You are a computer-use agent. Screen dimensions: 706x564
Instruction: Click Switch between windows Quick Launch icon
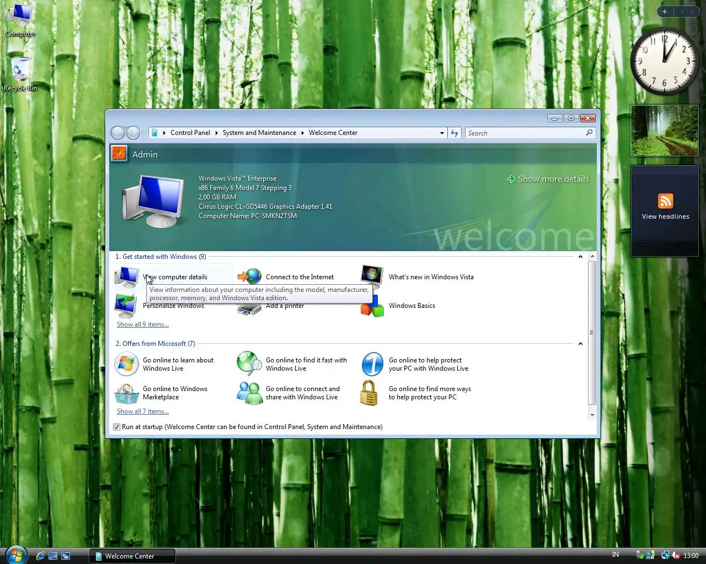coord(66,556)
